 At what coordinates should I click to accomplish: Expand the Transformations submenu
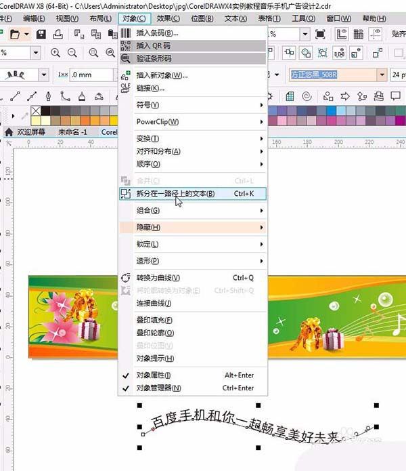[x=192, y=138]
